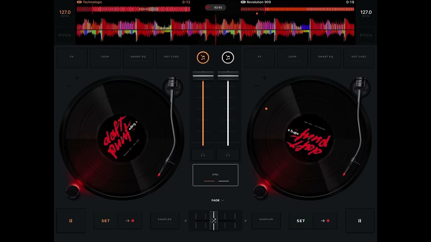Jump to cue point on right deck
The width and height of the screenshot is (431, 242).
[x=325, y=221]
